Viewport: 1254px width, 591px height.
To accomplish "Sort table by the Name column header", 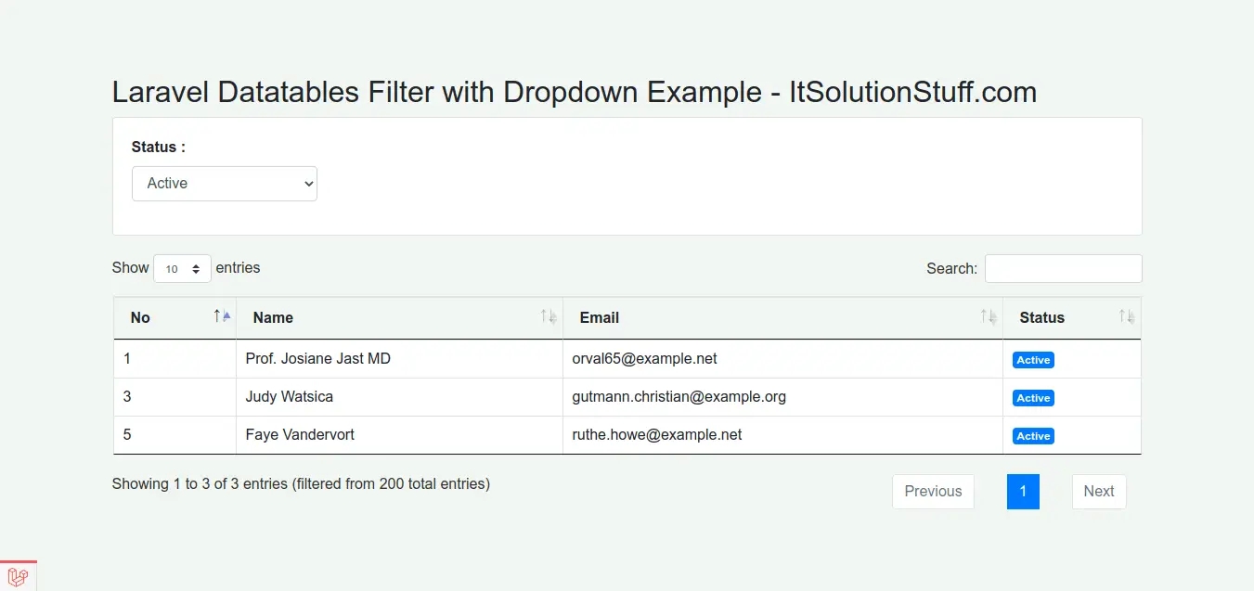I will (273, 317).
